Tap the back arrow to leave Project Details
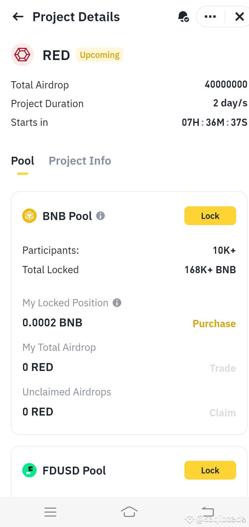Screen dimensions: 249x527 point(18,17)
